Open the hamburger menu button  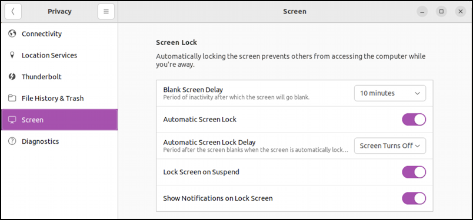106,11
